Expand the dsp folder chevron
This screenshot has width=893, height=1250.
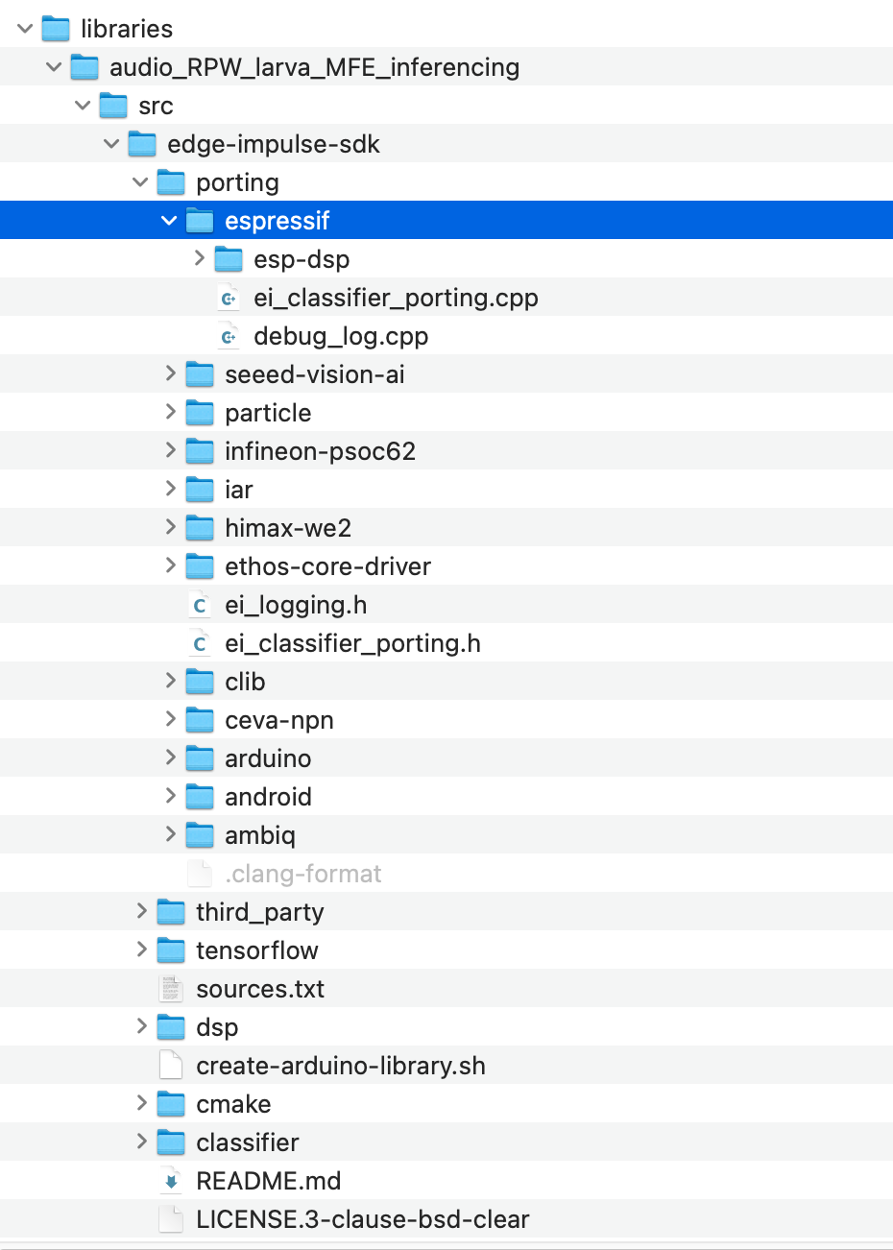[x=141, y=1026]
